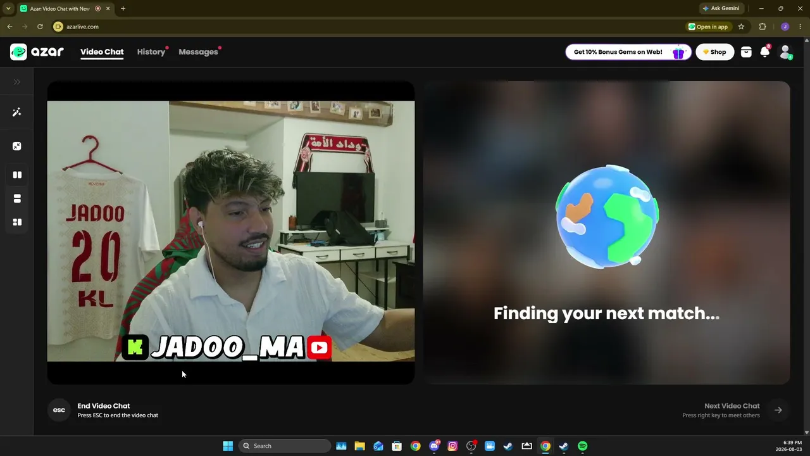810x456 pixels.
Task: Open File Explorer from the taskbar
Action: pos(359,446)
